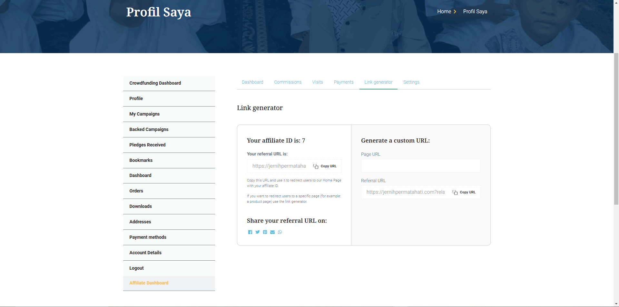Click the "Profil Saya" breadcrumb text
The image size is (619, 307).
point(475,12)
